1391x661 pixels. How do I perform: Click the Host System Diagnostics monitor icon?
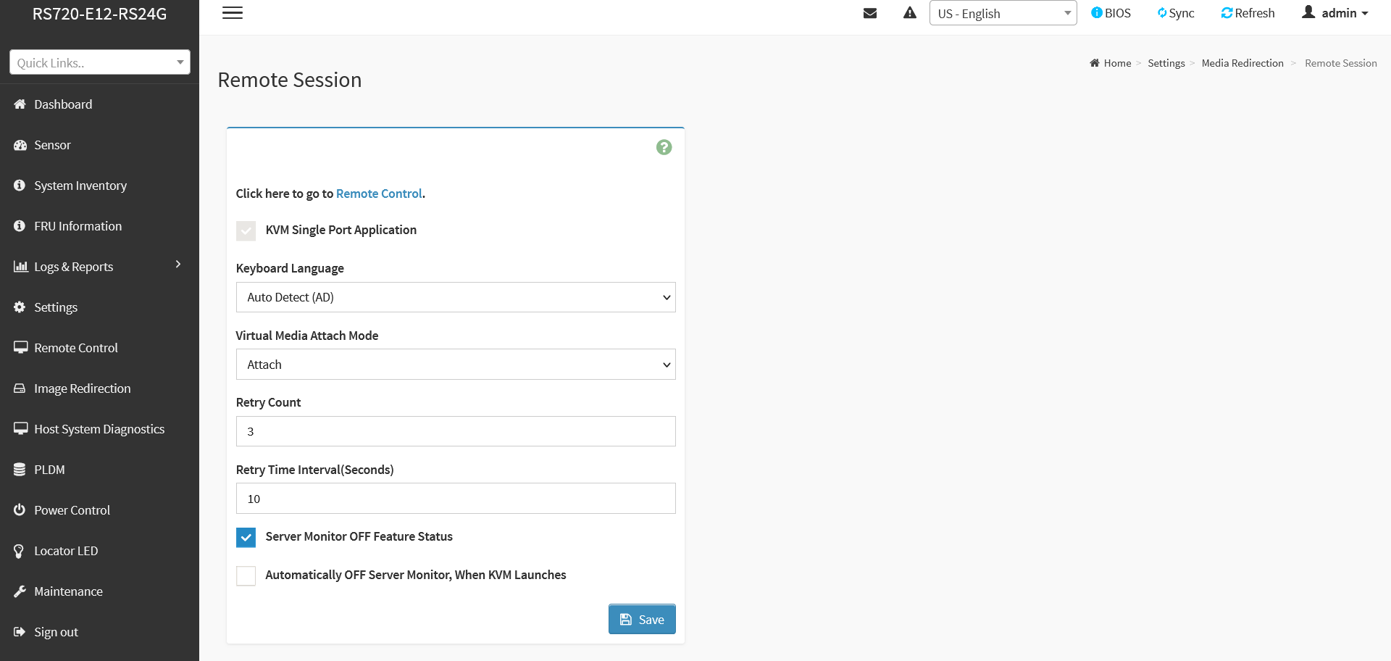pos(20,429)
